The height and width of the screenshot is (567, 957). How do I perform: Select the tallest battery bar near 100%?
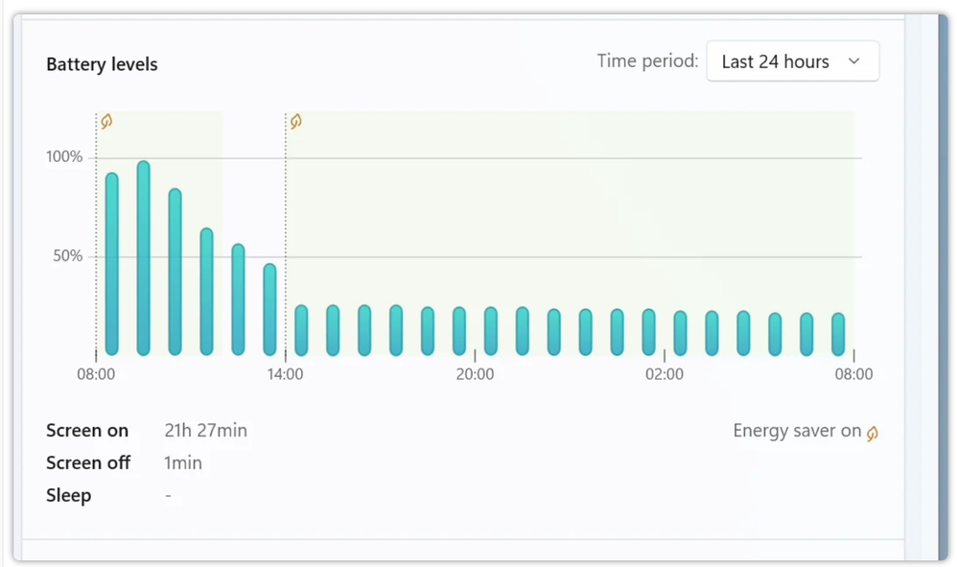[x=144, y=258]
